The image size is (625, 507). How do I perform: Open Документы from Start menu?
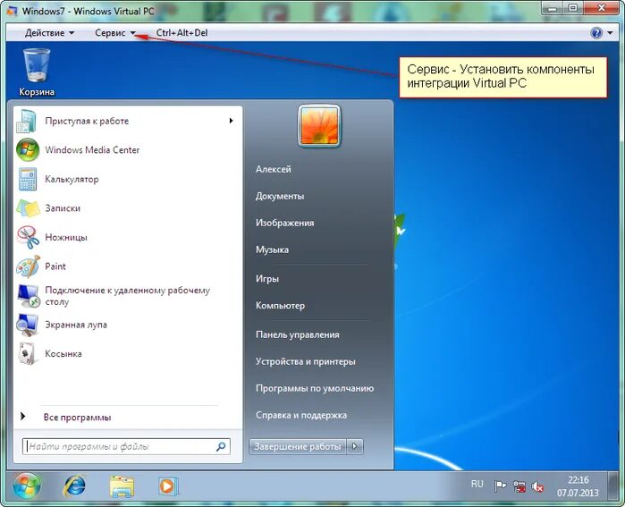280,196
